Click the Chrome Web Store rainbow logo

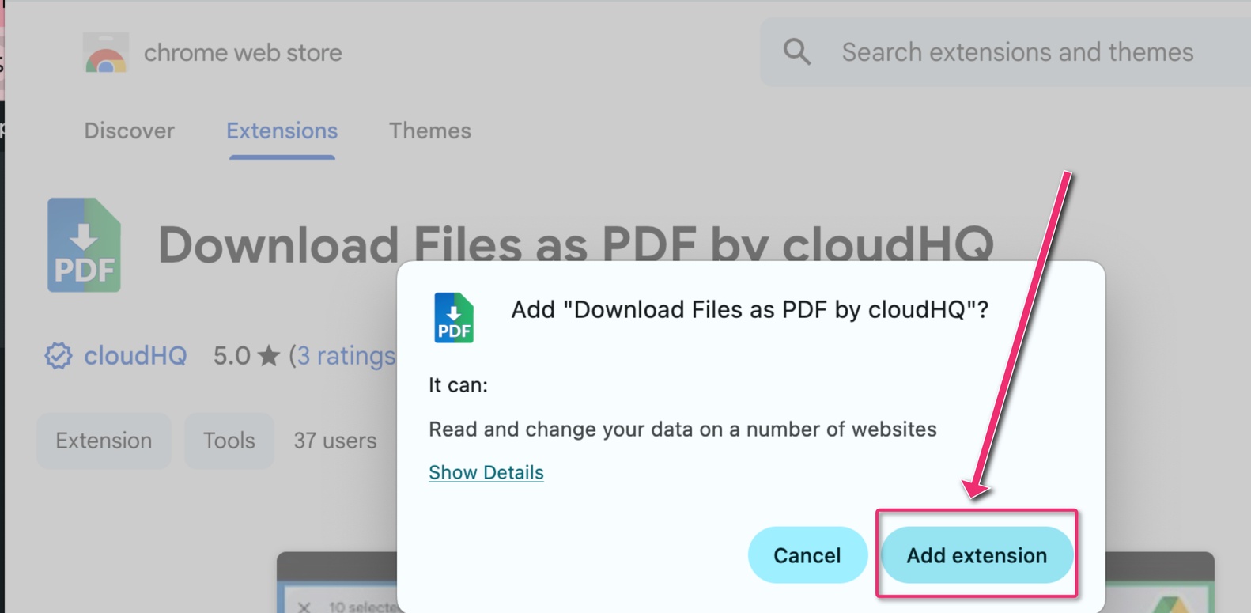click(x=106, y=54)
